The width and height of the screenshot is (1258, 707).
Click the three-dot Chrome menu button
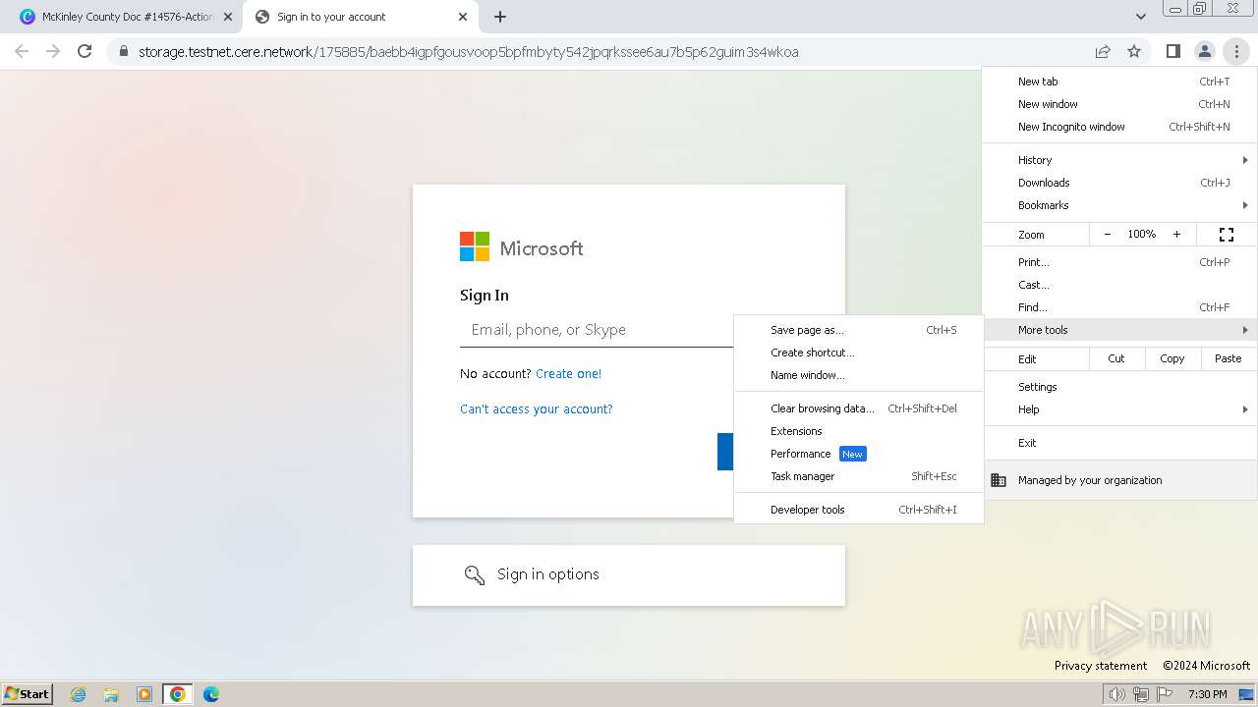click(x=1236, y=51)
